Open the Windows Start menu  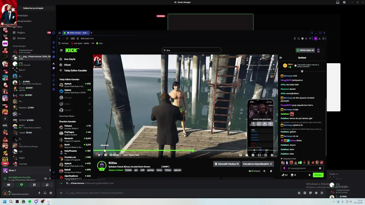tap(5, 202)
